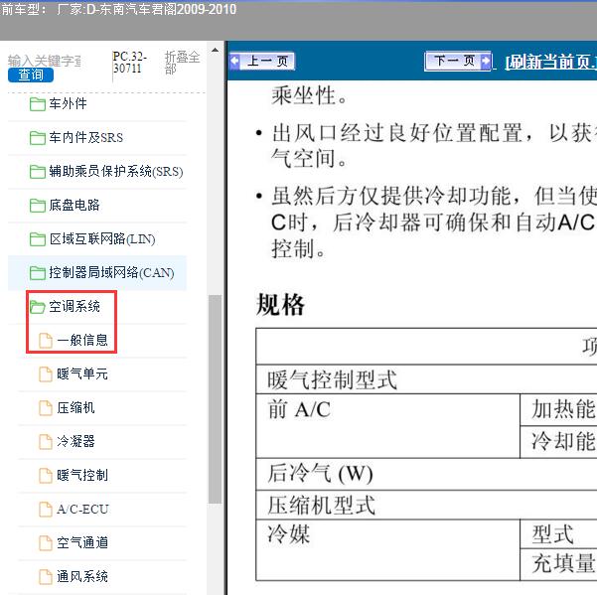The height and width of the screenshot is (595, 597).
Task: Collapse the 空调系统 folder
Action: (75, 307)
